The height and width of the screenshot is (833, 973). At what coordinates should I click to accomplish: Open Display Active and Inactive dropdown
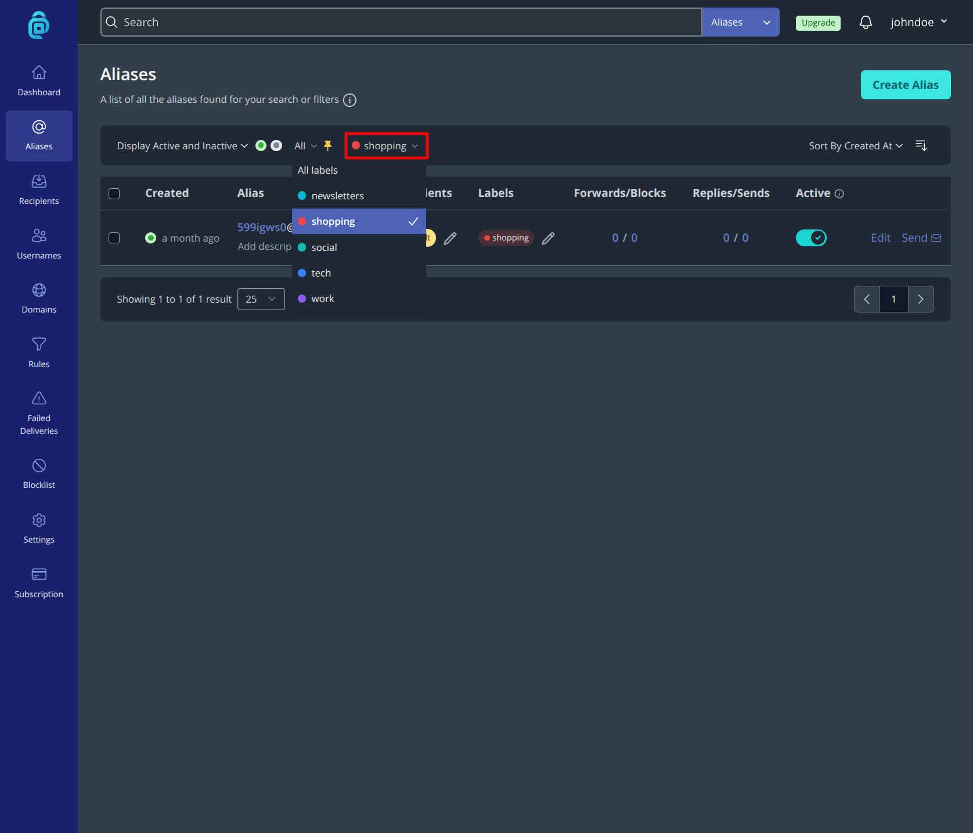click(182, 146)
